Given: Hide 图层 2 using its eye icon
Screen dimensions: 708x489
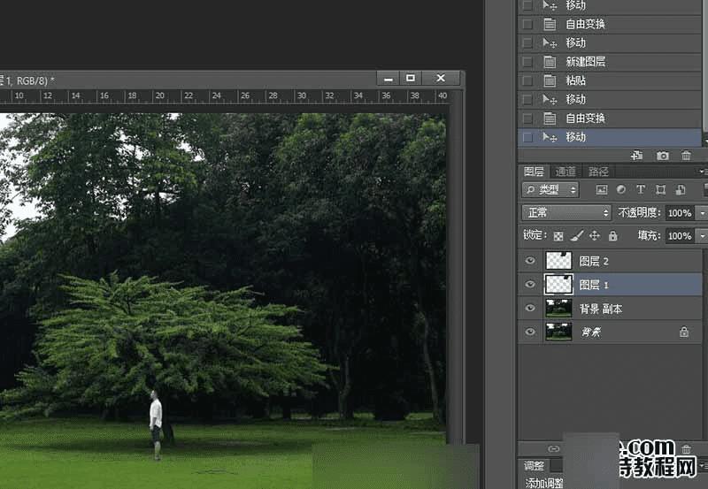Looking at the screenshot, I should (530, 261).
